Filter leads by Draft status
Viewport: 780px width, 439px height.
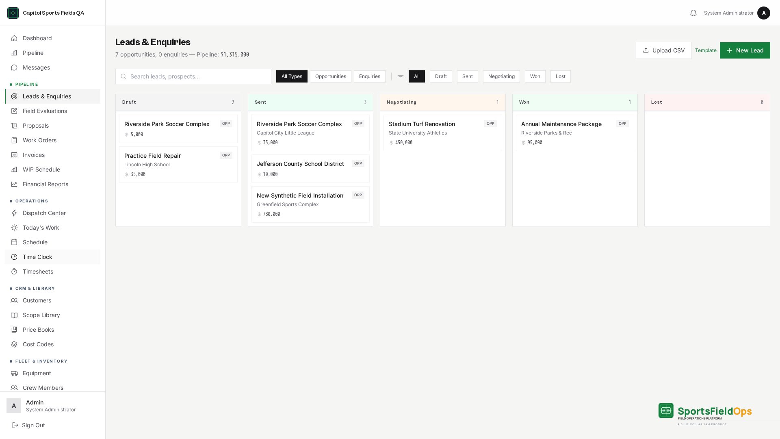[441, 76]
